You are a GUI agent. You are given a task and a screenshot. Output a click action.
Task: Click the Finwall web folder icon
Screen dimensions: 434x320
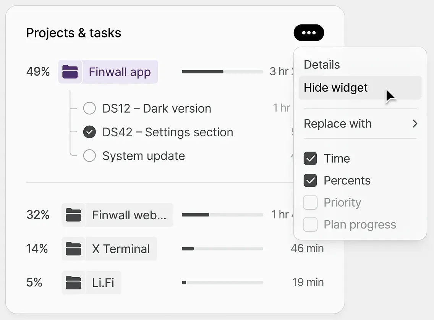(x=73, y=215)
